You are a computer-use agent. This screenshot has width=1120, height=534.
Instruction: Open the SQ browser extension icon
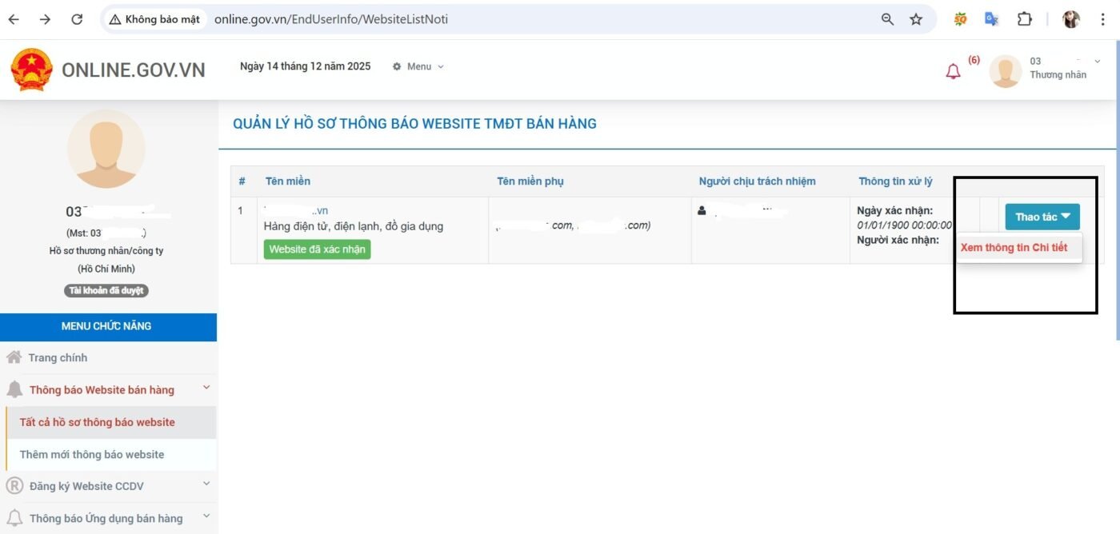tap(959, 18)
